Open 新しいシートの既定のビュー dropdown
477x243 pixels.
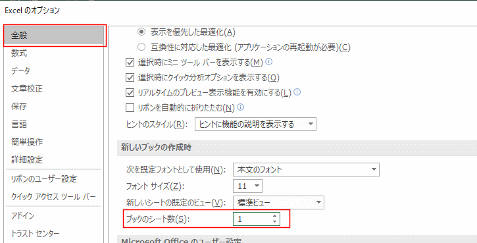[278, 203]
